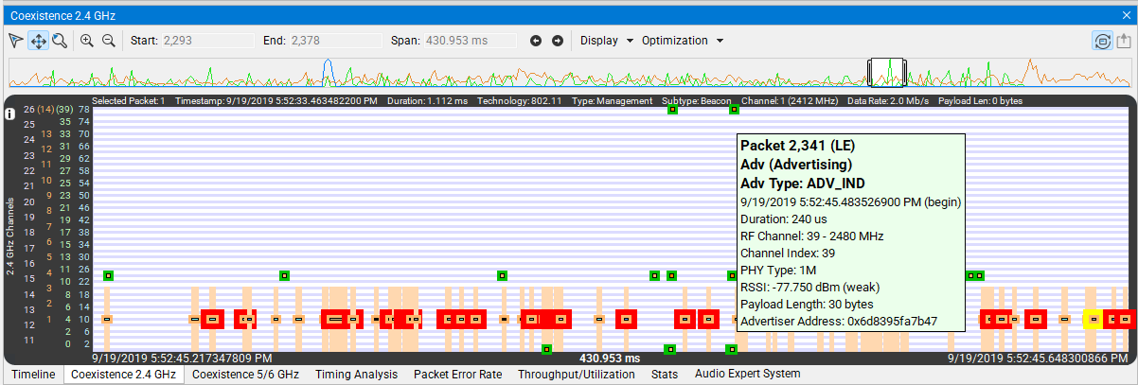Switch to Timing Analysis tab
Viewport: 1138px width, 385px height.
356,375
